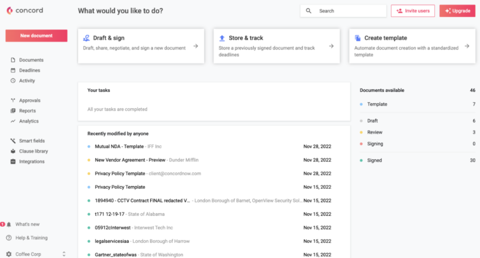Viewport: 480px width, 258px height.
Task: Click the Clause library icon
Action: pos(13,151)
